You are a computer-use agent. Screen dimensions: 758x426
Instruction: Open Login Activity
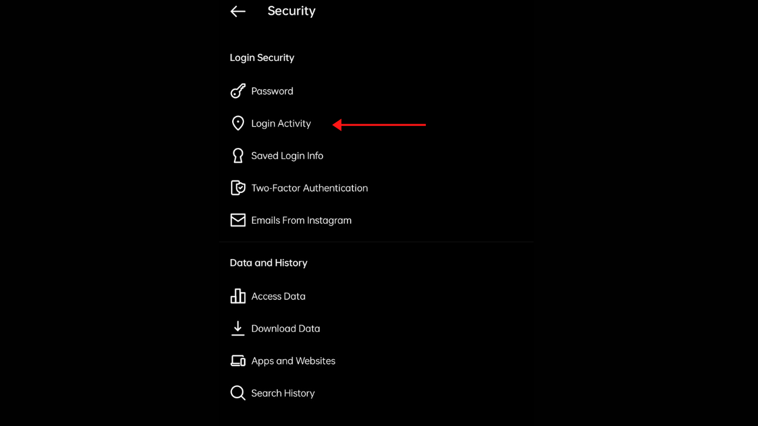click(x=281, y=124)
